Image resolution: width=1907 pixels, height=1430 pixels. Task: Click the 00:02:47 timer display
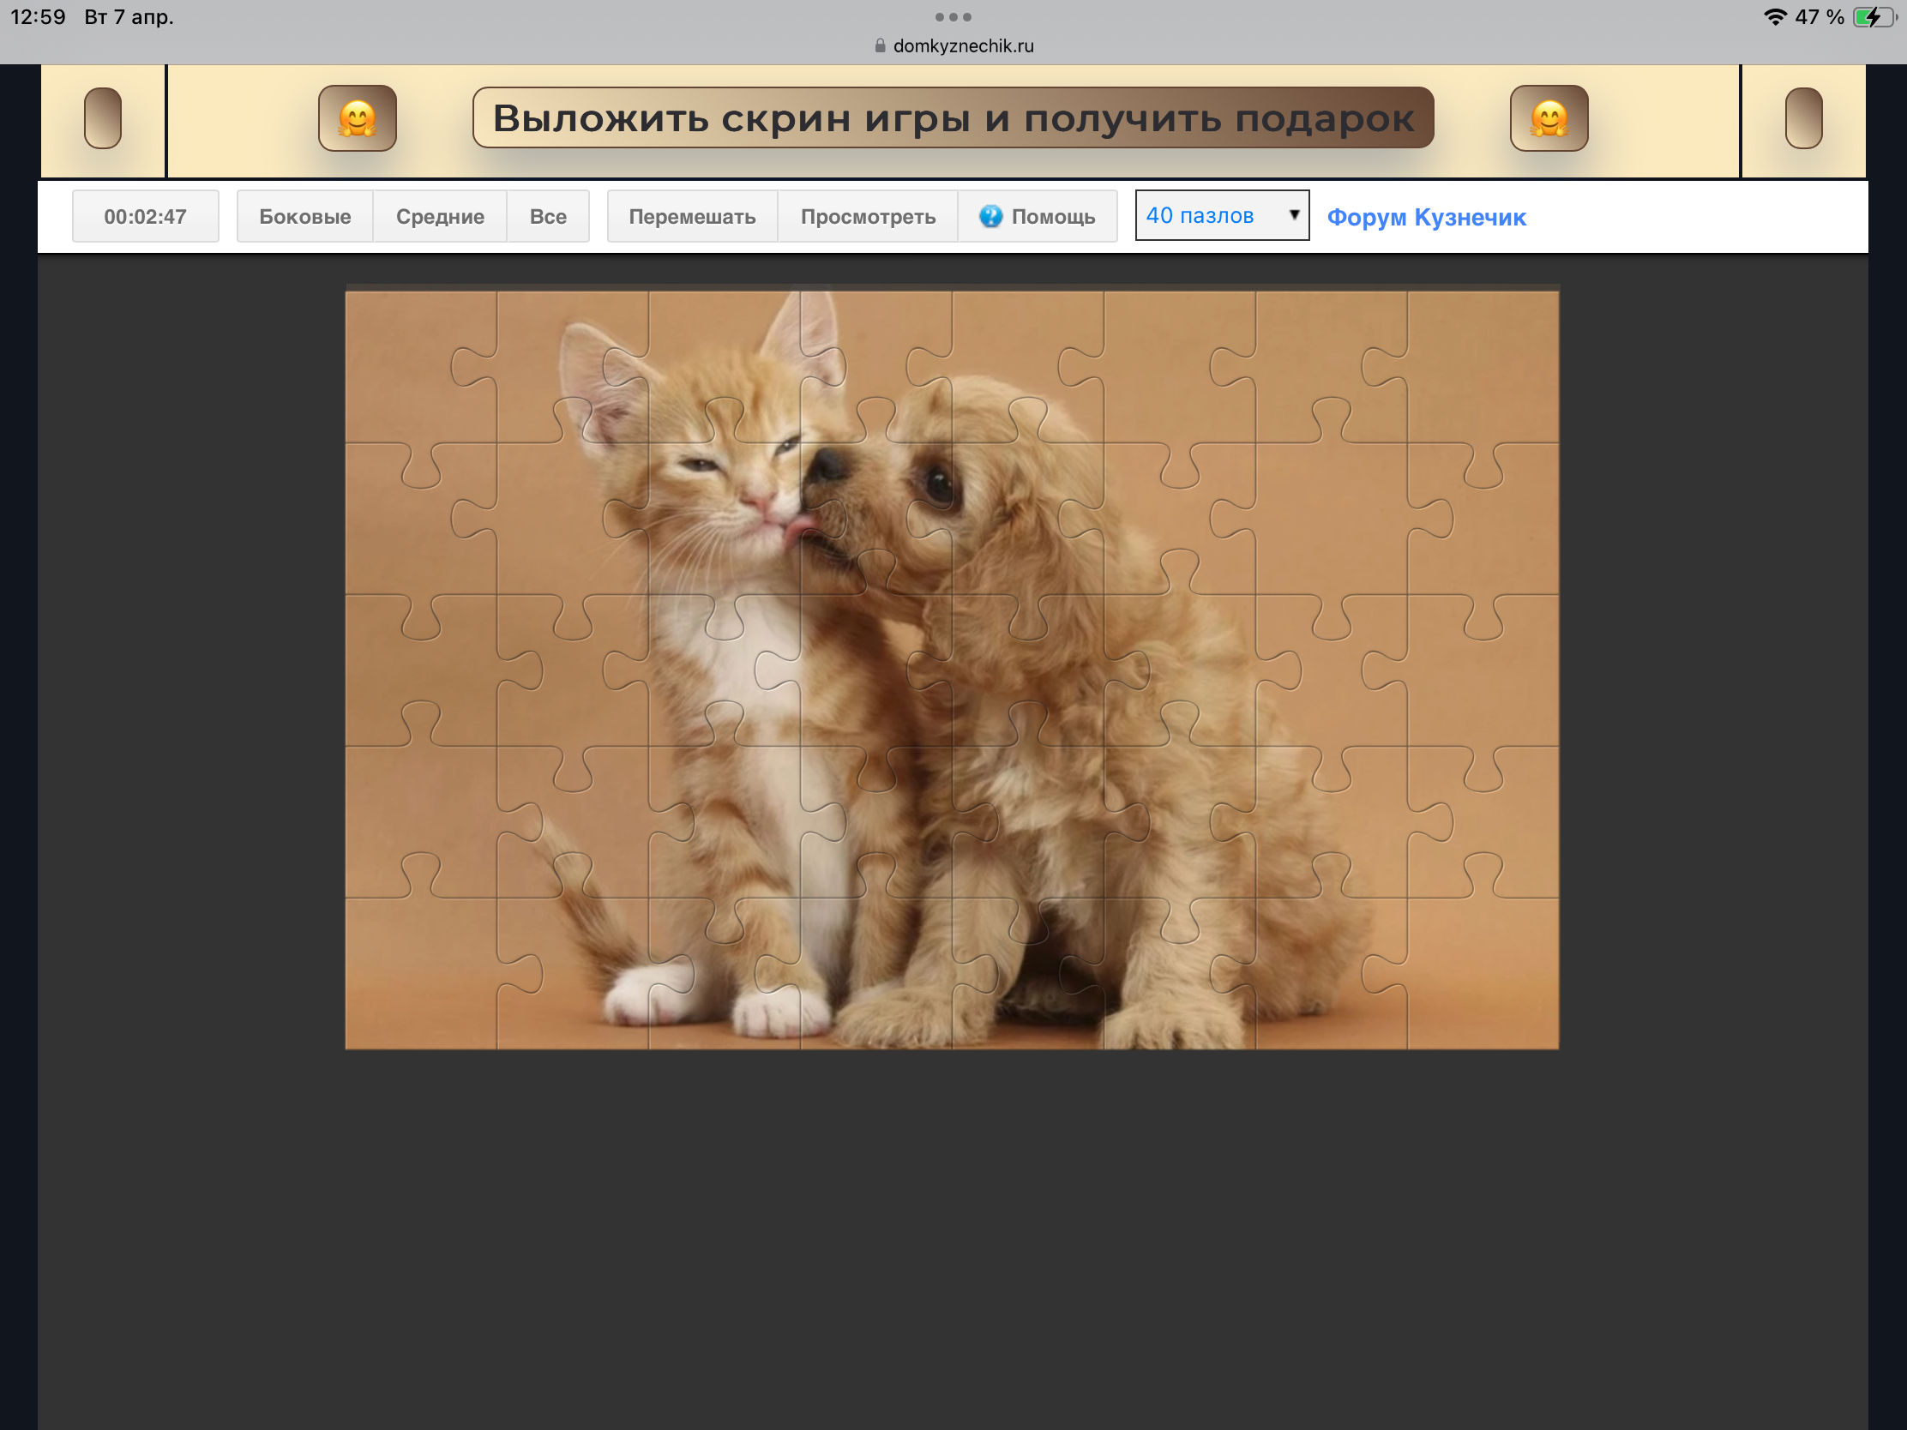pos(145,216)
